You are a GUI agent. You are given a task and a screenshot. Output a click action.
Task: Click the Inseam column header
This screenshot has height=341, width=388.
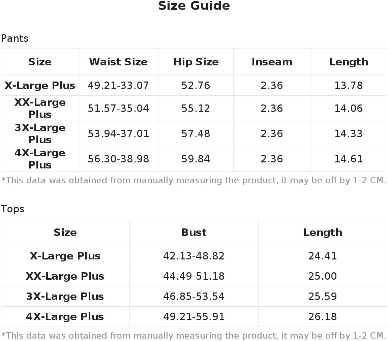(272, 62)
